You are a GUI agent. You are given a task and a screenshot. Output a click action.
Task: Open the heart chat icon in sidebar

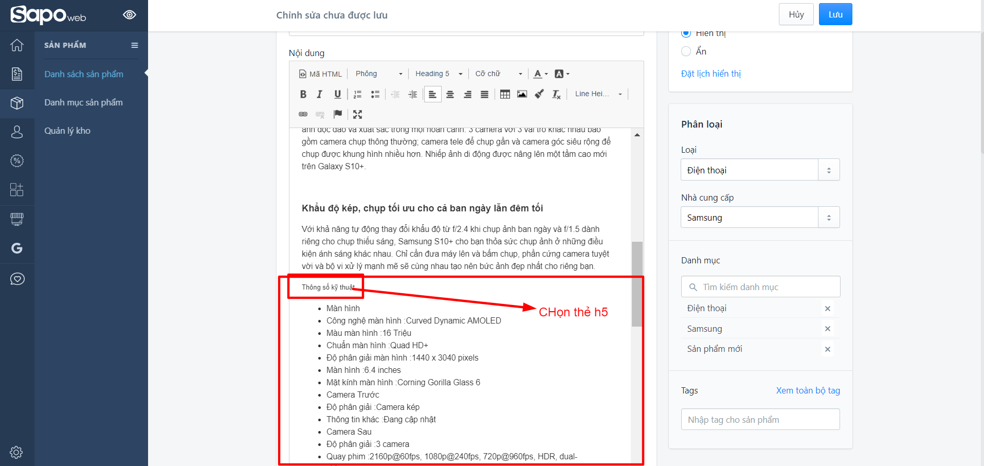pyautogui.click(x=17, y=279)
